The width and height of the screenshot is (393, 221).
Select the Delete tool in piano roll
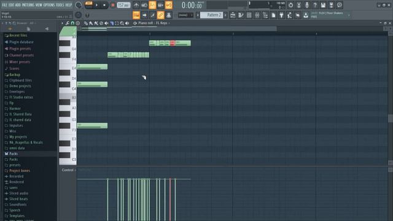(x=101, y=23)
